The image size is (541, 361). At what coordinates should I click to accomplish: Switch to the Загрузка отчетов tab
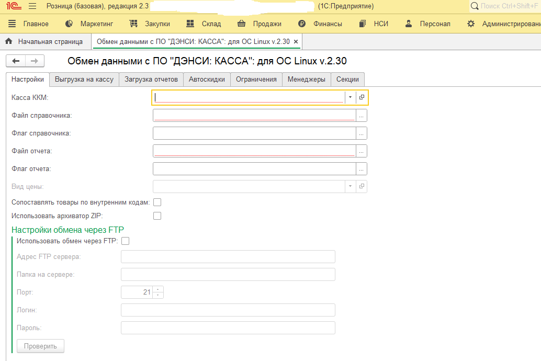click(x=151, y=80)
